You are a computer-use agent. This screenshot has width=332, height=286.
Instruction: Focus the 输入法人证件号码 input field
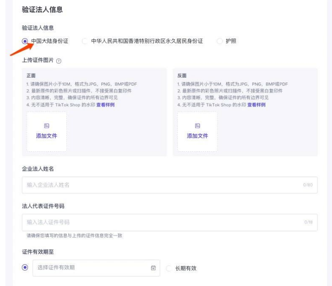click(x=163, y=222)
